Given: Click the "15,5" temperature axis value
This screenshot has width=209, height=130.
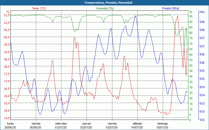Looking at the screenshot, I should click(7, 103).
